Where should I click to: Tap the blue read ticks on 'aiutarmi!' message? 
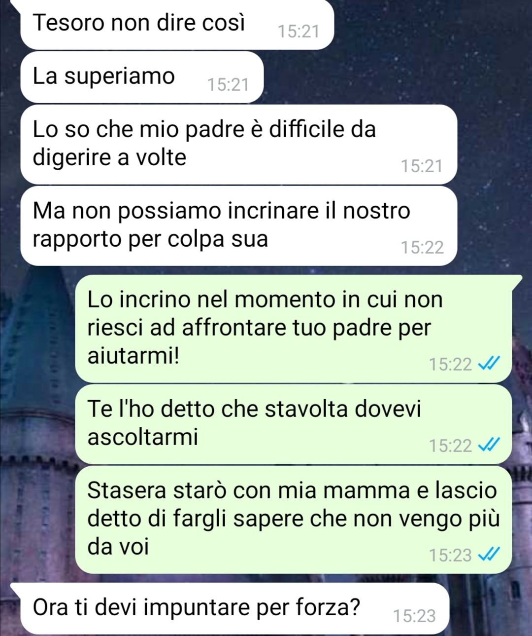click(489, 364)
